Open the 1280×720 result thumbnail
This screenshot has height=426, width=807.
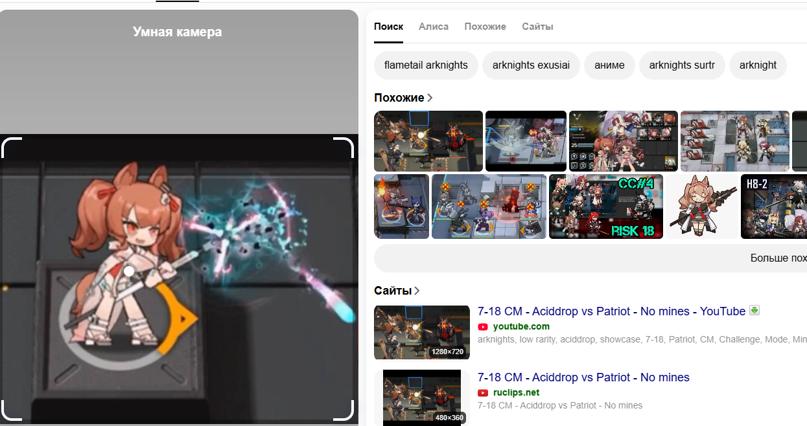422,333
